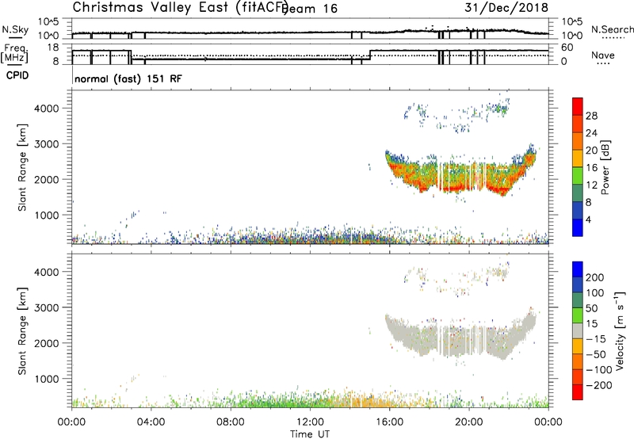Click the 2000 km tick in power panel

click(47, 179)
